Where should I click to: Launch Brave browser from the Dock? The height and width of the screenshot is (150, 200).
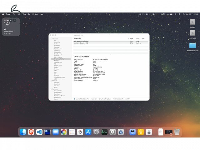point(31,132)
